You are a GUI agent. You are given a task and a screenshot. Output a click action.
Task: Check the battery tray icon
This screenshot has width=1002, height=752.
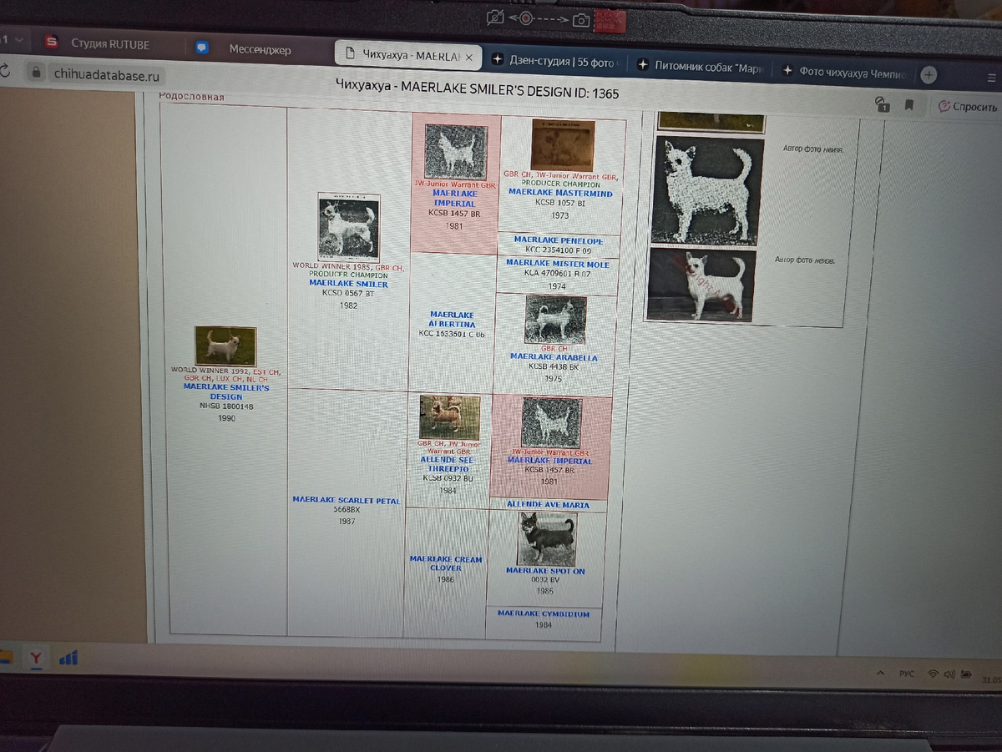coord(967,674)
